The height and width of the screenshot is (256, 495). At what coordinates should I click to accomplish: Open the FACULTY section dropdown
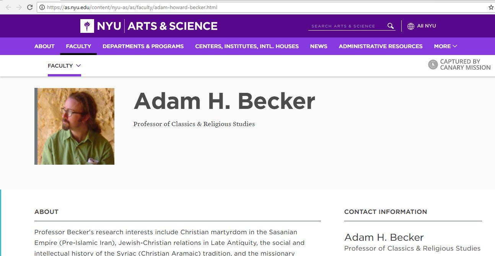(x=64, y=65)
